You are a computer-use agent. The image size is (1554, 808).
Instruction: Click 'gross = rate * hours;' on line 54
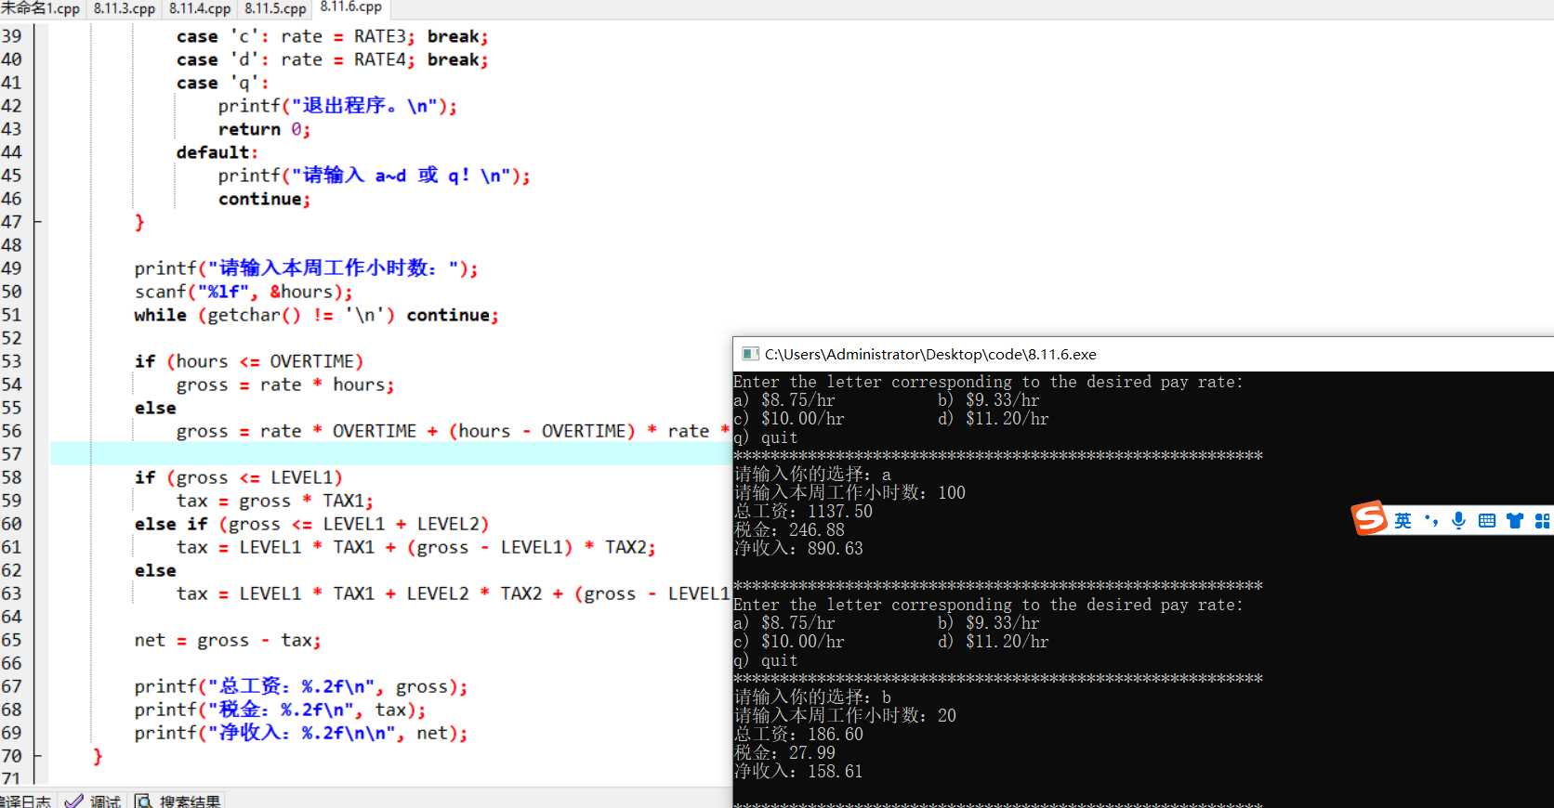click(285, 384)
